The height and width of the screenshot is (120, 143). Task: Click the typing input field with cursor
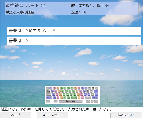tap(74, 41)
